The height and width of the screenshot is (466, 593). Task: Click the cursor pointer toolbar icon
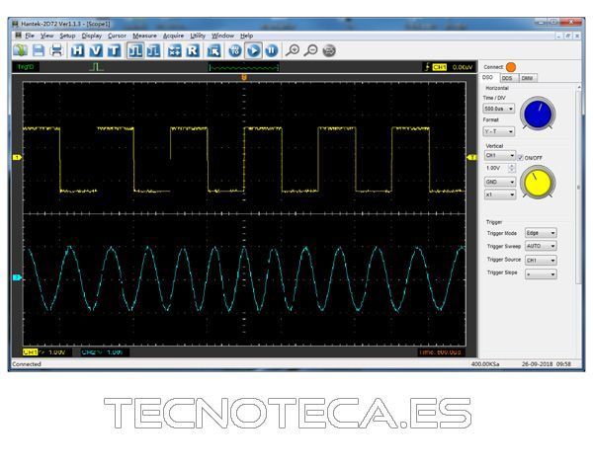[x=213, y=50]
